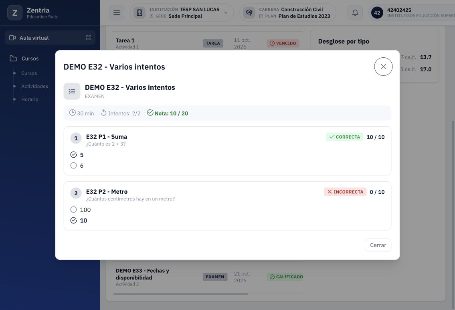Select answer option 5 in question 1
The height and width of the screenshot is (310, 455).
(77, 155)
